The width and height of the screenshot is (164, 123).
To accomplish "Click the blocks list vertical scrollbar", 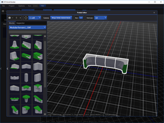I will (45, 64).
